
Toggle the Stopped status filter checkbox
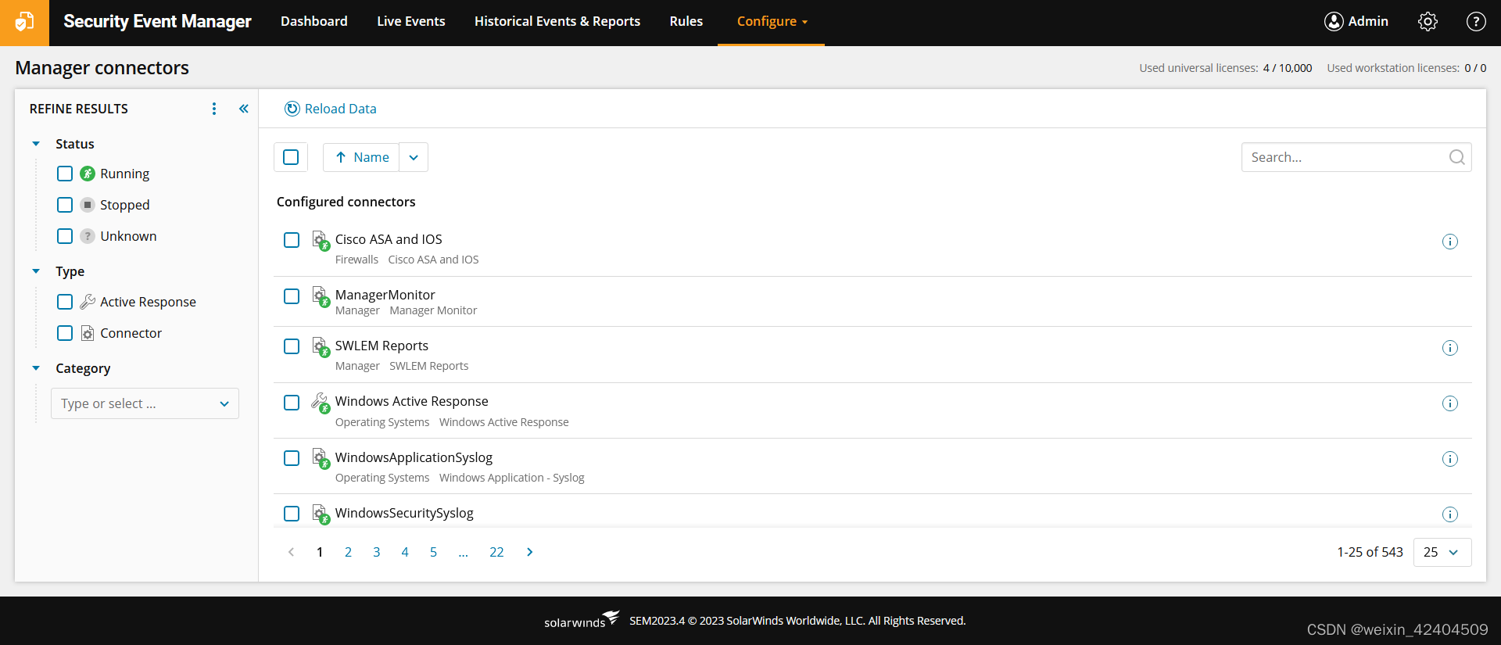pos(65,205)
